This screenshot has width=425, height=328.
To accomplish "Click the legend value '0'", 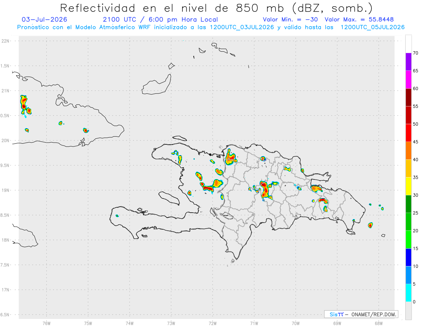I will coord(414,302).
